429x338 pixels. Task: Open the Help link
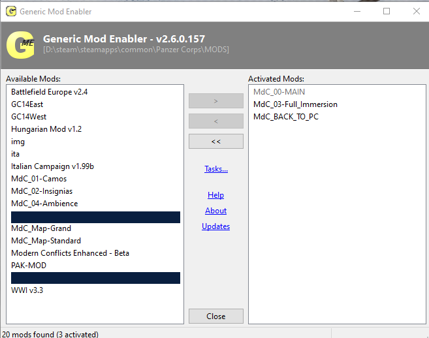tap(216, 195)
